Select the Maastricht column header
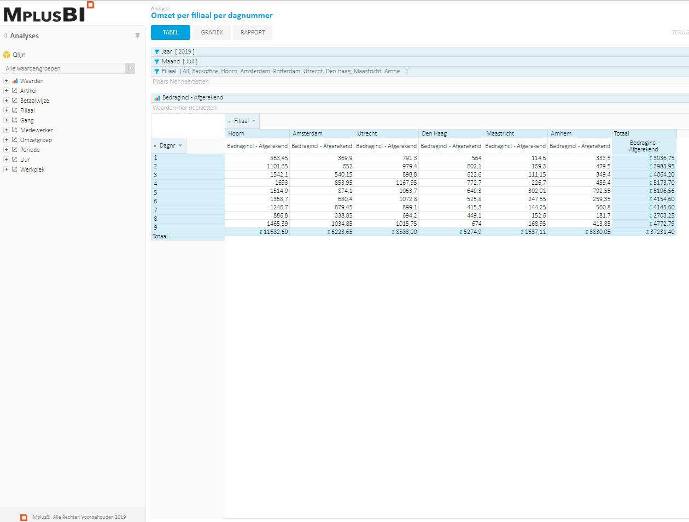689x522 pixels. point(515,133)
